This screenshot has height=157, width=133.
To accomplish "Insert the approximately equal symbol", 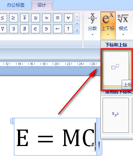I will pos(47,18).
